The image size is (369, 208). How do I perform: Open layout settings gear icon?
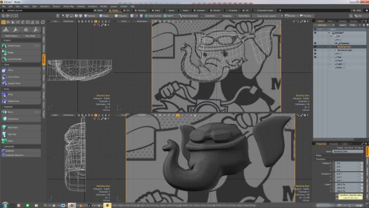coord(367,10)
